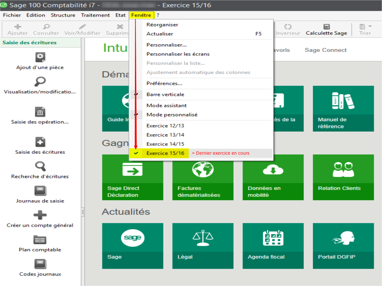The image size is (382, 286).
Task: Expand the Trier dropdown arrow
Action: 370,27
